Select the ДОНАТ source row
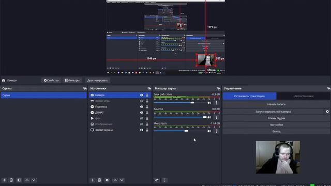 click(120, 113)
